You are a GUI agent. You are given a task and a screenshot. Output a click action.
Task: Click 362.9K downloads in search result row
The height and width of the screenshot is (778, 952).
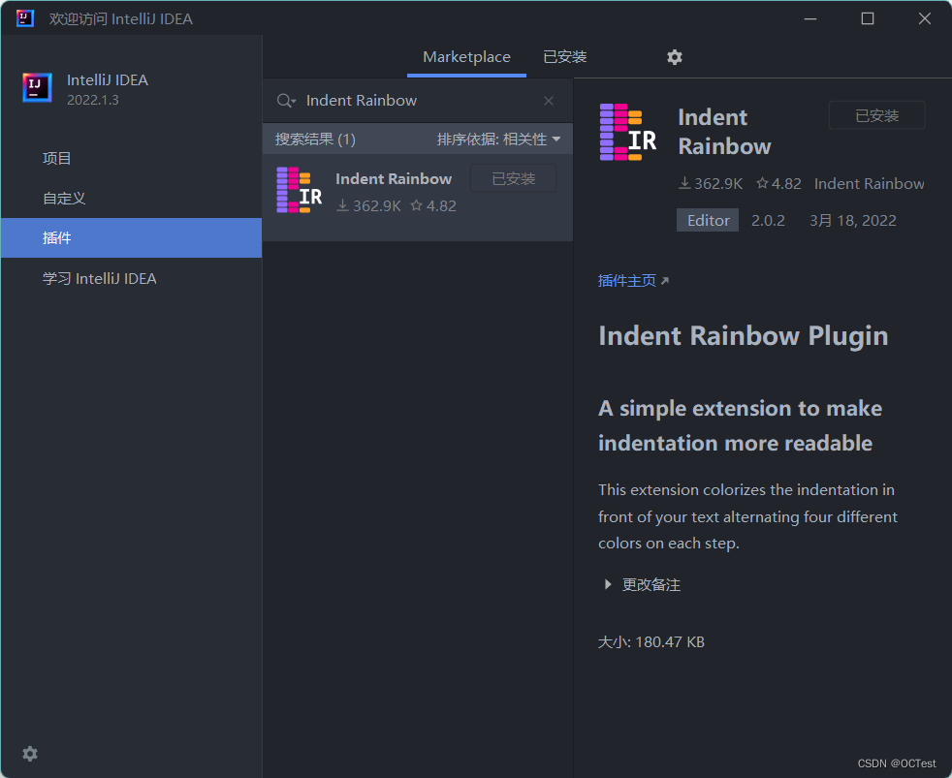368,206
